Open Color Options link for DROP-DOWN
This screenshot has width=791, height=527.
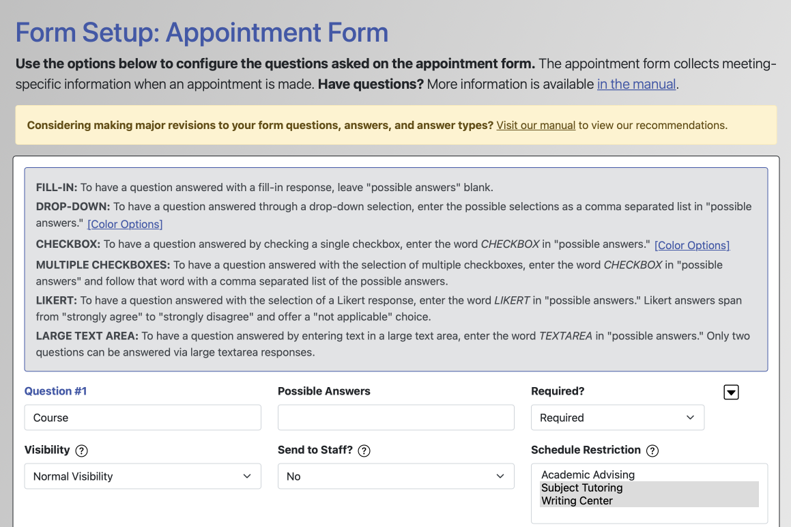(x=125, y=224)
